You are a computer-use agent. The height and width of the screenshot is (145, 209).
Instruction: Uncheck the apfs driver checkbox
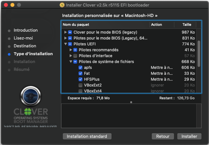pos(80,68)
